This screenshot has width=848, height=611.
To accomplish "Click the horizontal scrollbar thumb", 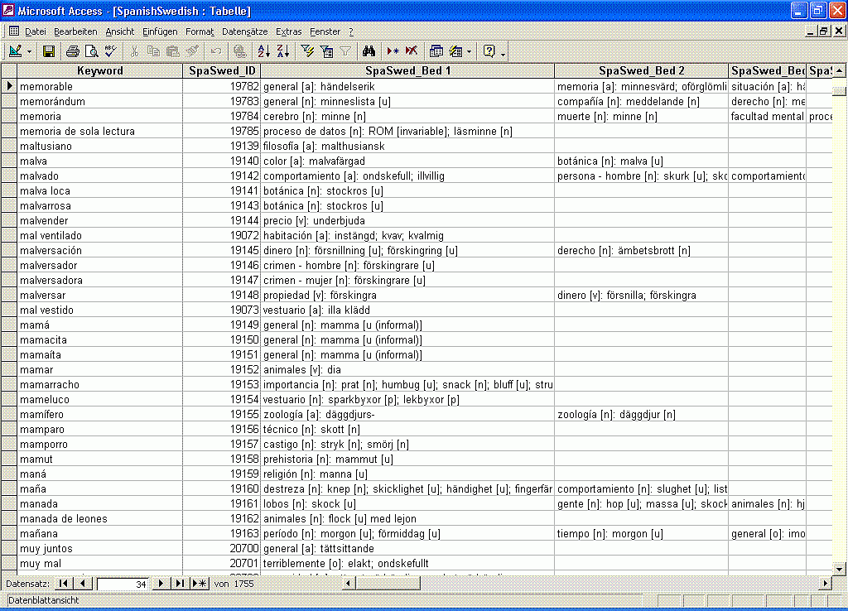I will click(x=388, y=584).
